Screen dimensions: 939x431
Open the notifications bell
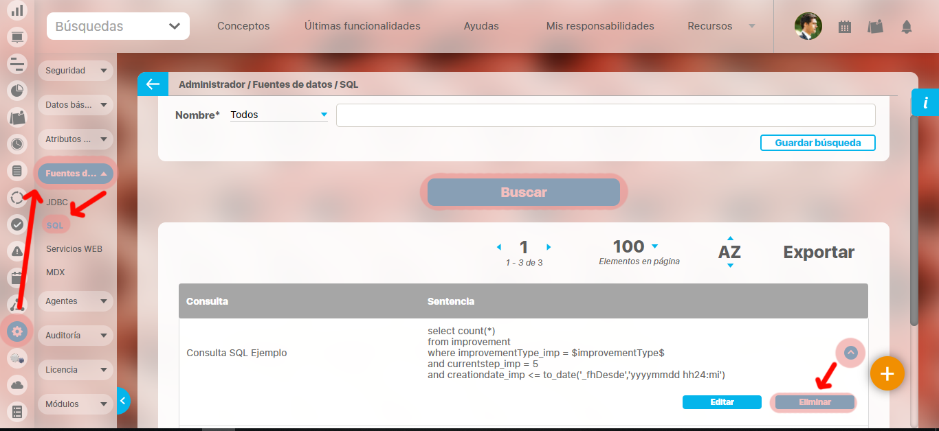coord(907,27)
